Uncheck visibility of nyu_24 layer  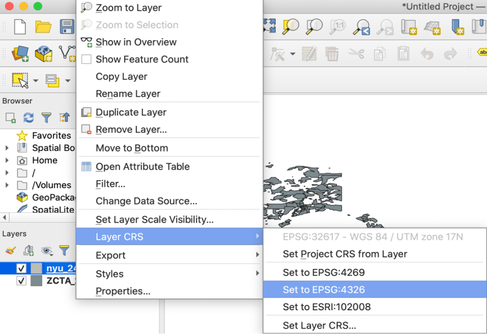21,268
